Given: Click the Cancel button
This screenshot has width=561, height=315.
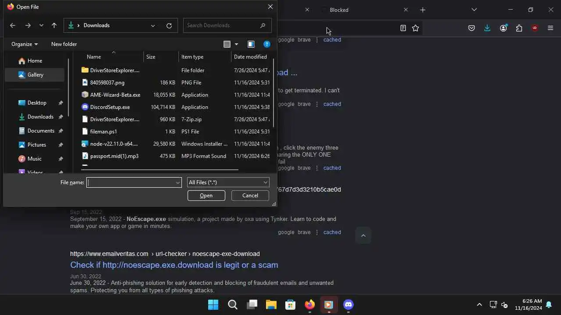Looking at the screenshot, I should (250, 196).
